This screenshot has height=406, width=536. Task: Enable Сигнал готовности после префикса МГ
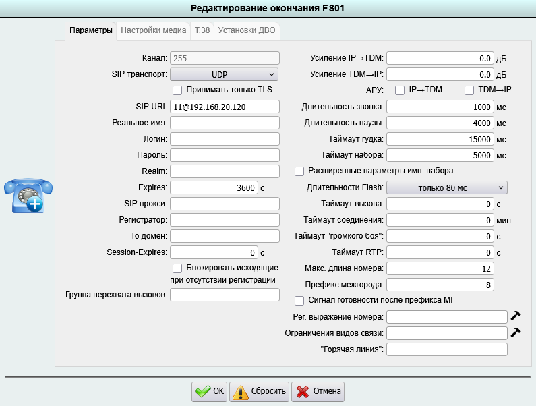(x=300, y=300)
